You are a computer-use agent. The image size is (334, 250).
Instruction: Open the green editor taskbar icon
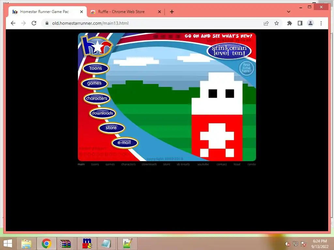(x=128, y=243)
